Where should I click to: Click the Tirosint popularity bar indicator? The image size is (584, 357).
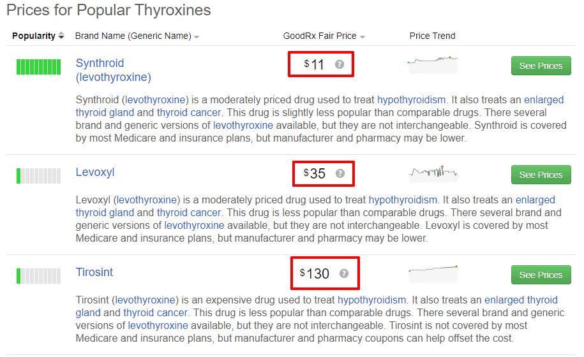pyautogui.click(x=38, y=276)
